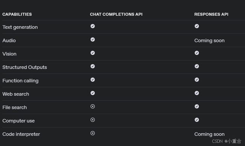
Task: Click Audio checkmark in Chat Completions column
Action: coord(93,40)
